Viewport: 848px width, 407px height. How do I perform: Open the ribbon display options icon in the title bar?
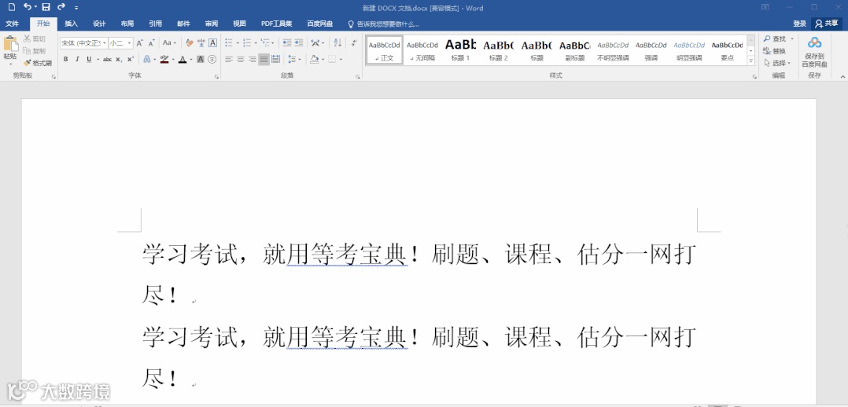tap(765, 7)
